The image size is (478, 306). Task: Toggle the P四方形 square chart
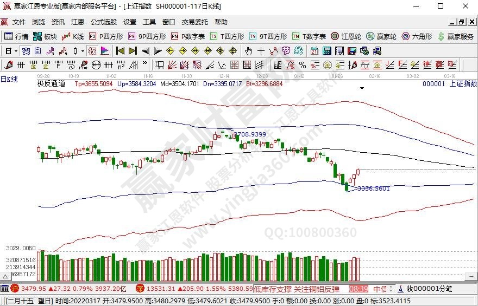[x=106, y=36]
